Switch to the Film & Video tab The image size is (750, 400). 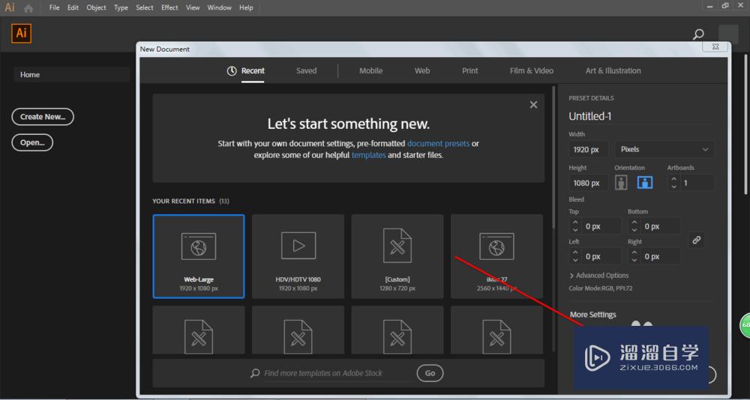532,70
